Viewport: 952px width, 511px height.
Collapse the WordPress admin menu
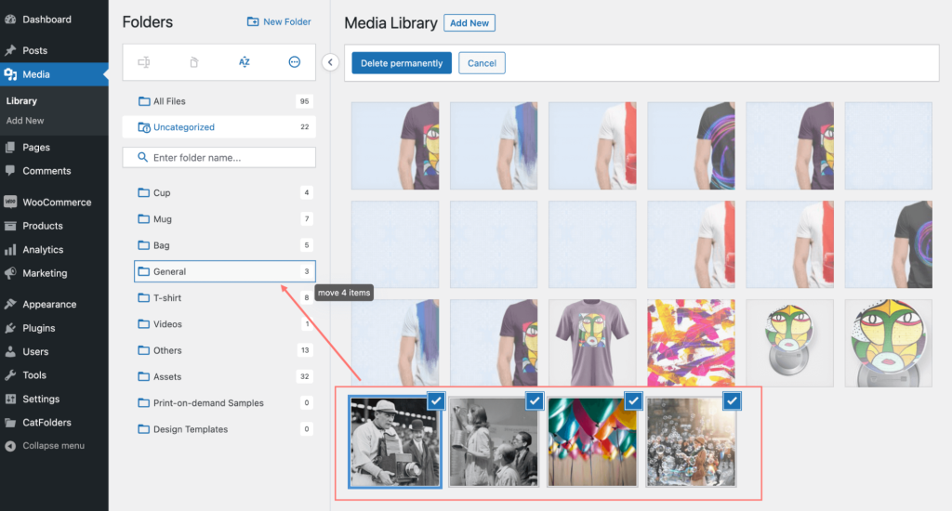pyautogui.click(x=45, y=446)
